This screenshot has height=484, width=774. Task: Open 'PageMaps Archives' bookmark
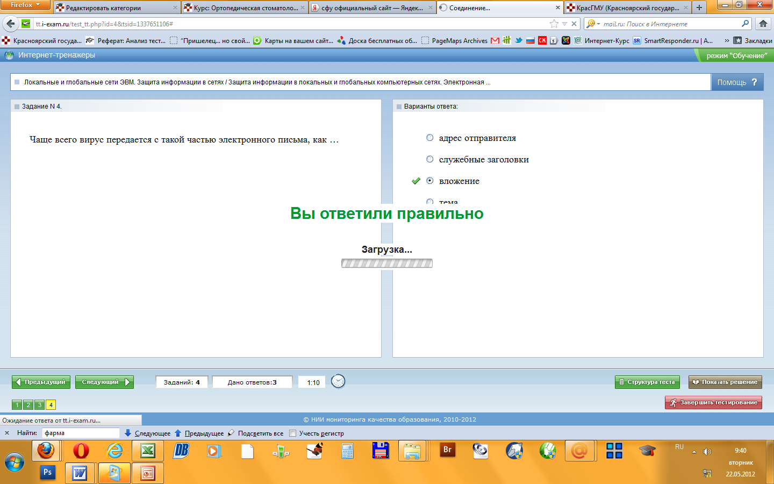click(455, 40)
